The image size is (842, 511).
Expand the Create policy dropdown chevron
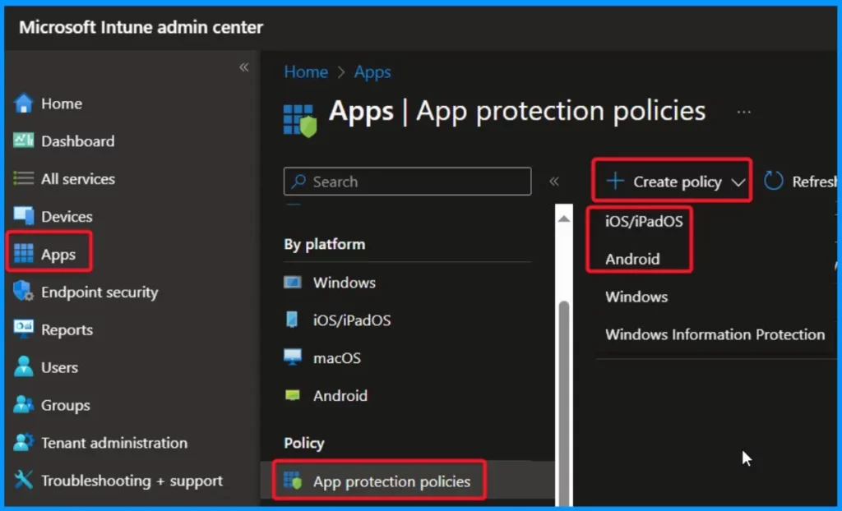[738, 182]
